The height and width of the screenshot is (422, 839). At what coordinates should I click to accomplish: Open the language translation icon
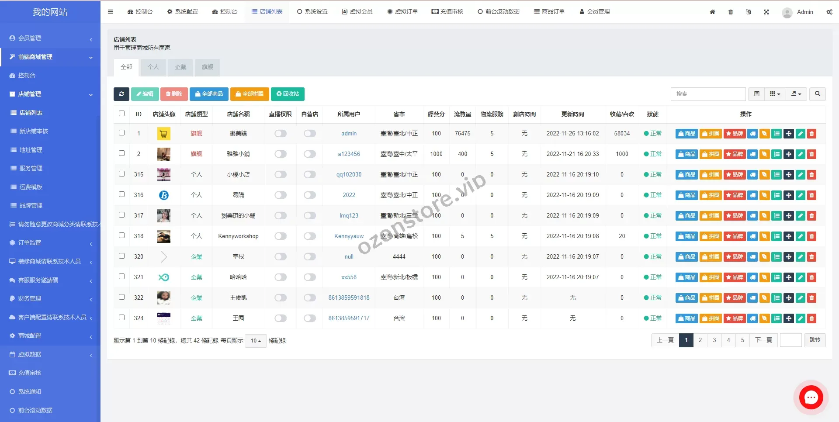coord(748,12)
